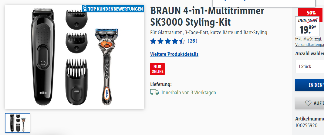Viewport: 324px width, 135px height.
Task: Open the Versandkosten shipping costs link
Action: click(x=309, y=44)
